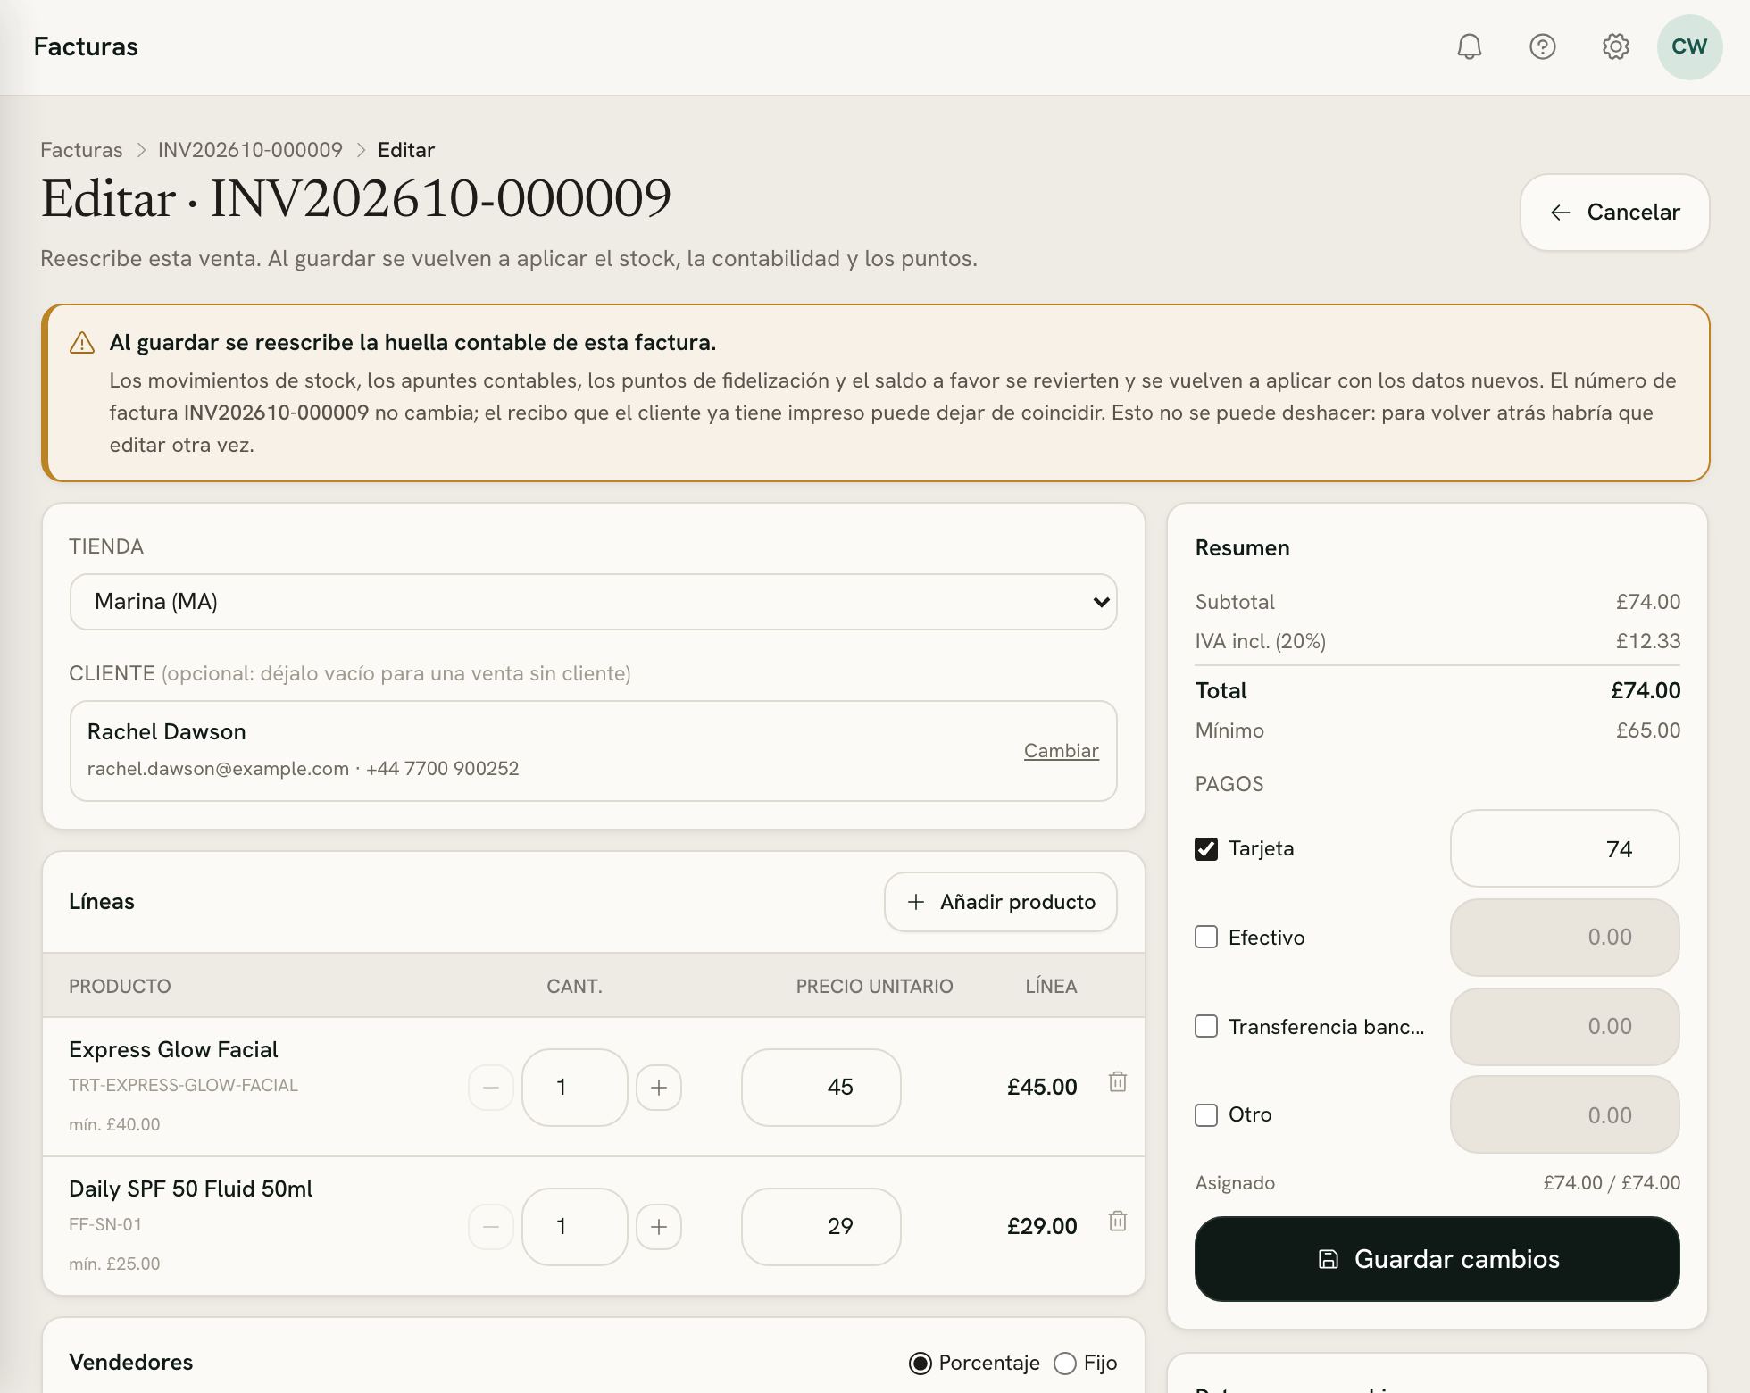Click the Facturas header title

86,46
